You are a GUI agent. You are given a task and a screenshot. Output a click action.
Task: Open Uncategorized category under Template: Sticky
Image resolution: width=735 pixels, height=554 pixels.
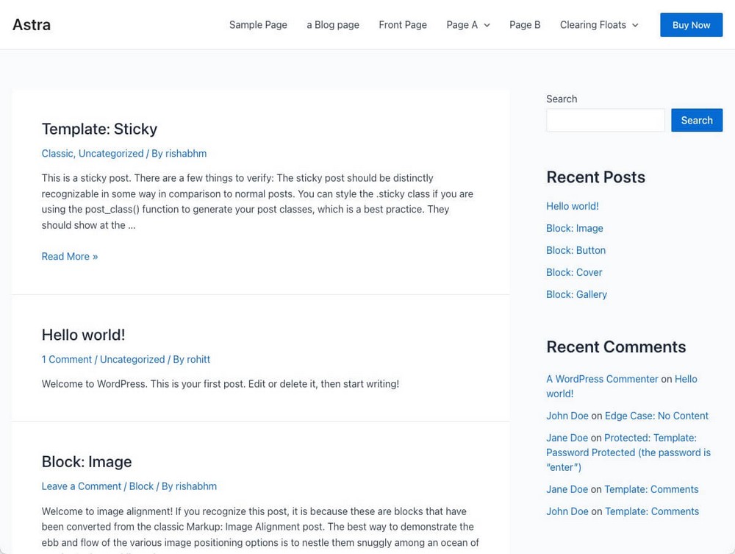coord(111,153)
